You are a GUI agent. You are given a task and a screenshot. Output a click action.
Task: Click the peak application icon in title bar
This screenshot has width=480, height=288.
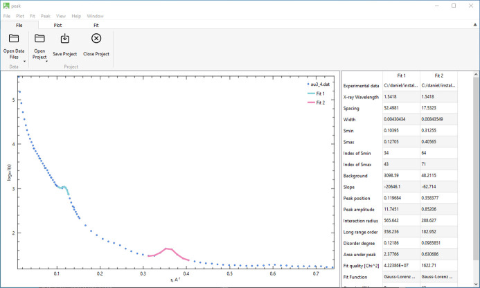coord(6,6)
